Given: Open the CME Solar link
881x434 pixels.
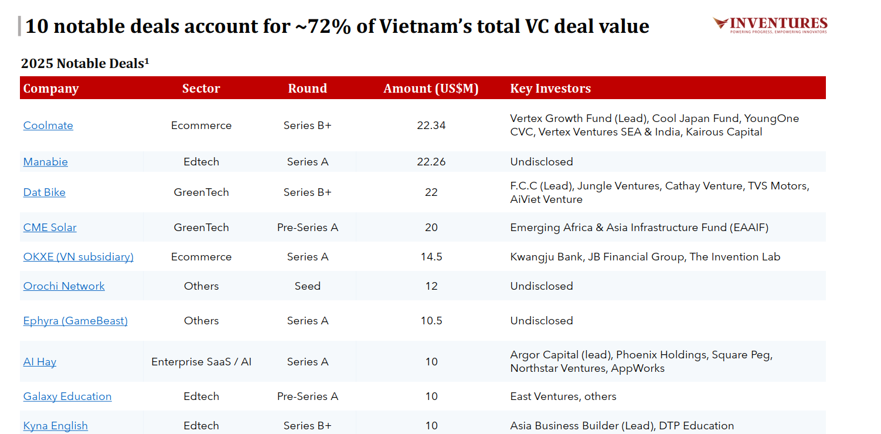Looking at the screenshot, I should coord(50,228).
